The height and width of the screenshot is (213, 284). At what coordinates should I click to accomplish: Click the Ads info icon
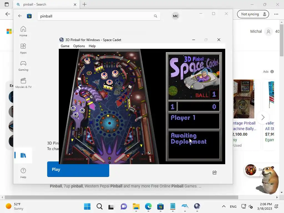(x=272, y=72)
